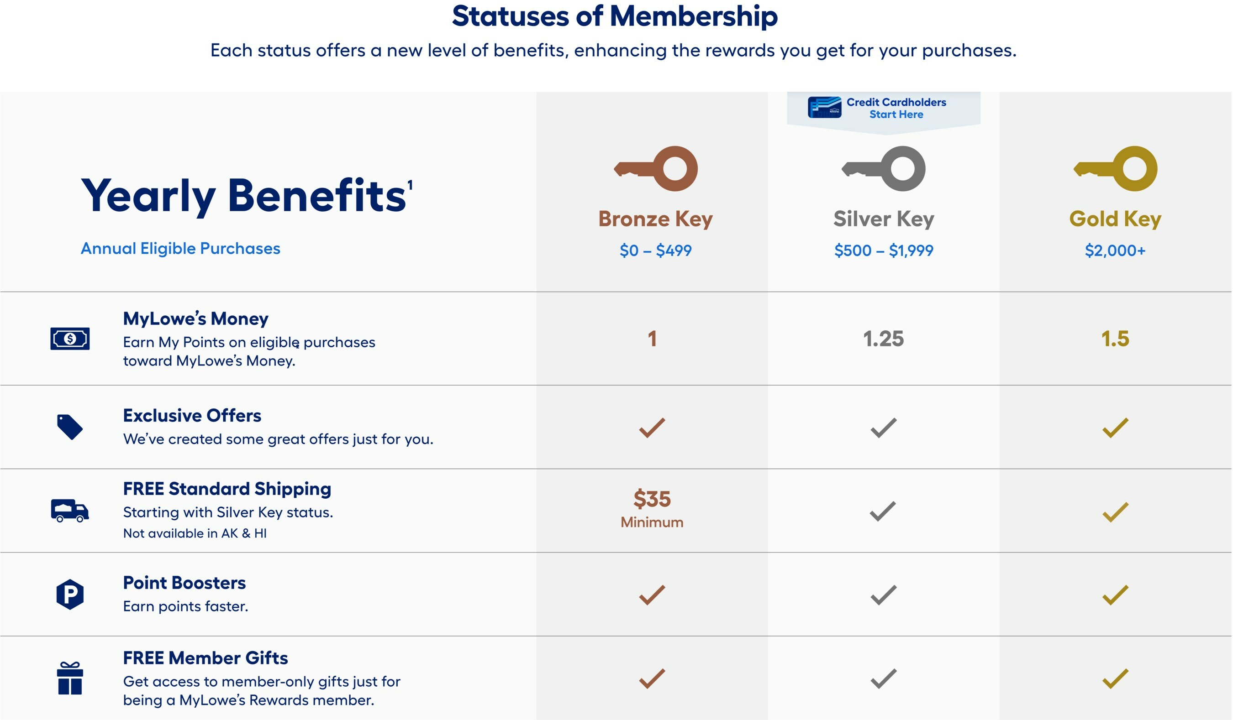
Task: Click Bronze checkmark for Exclusive Offers
Action: [652, 428]
